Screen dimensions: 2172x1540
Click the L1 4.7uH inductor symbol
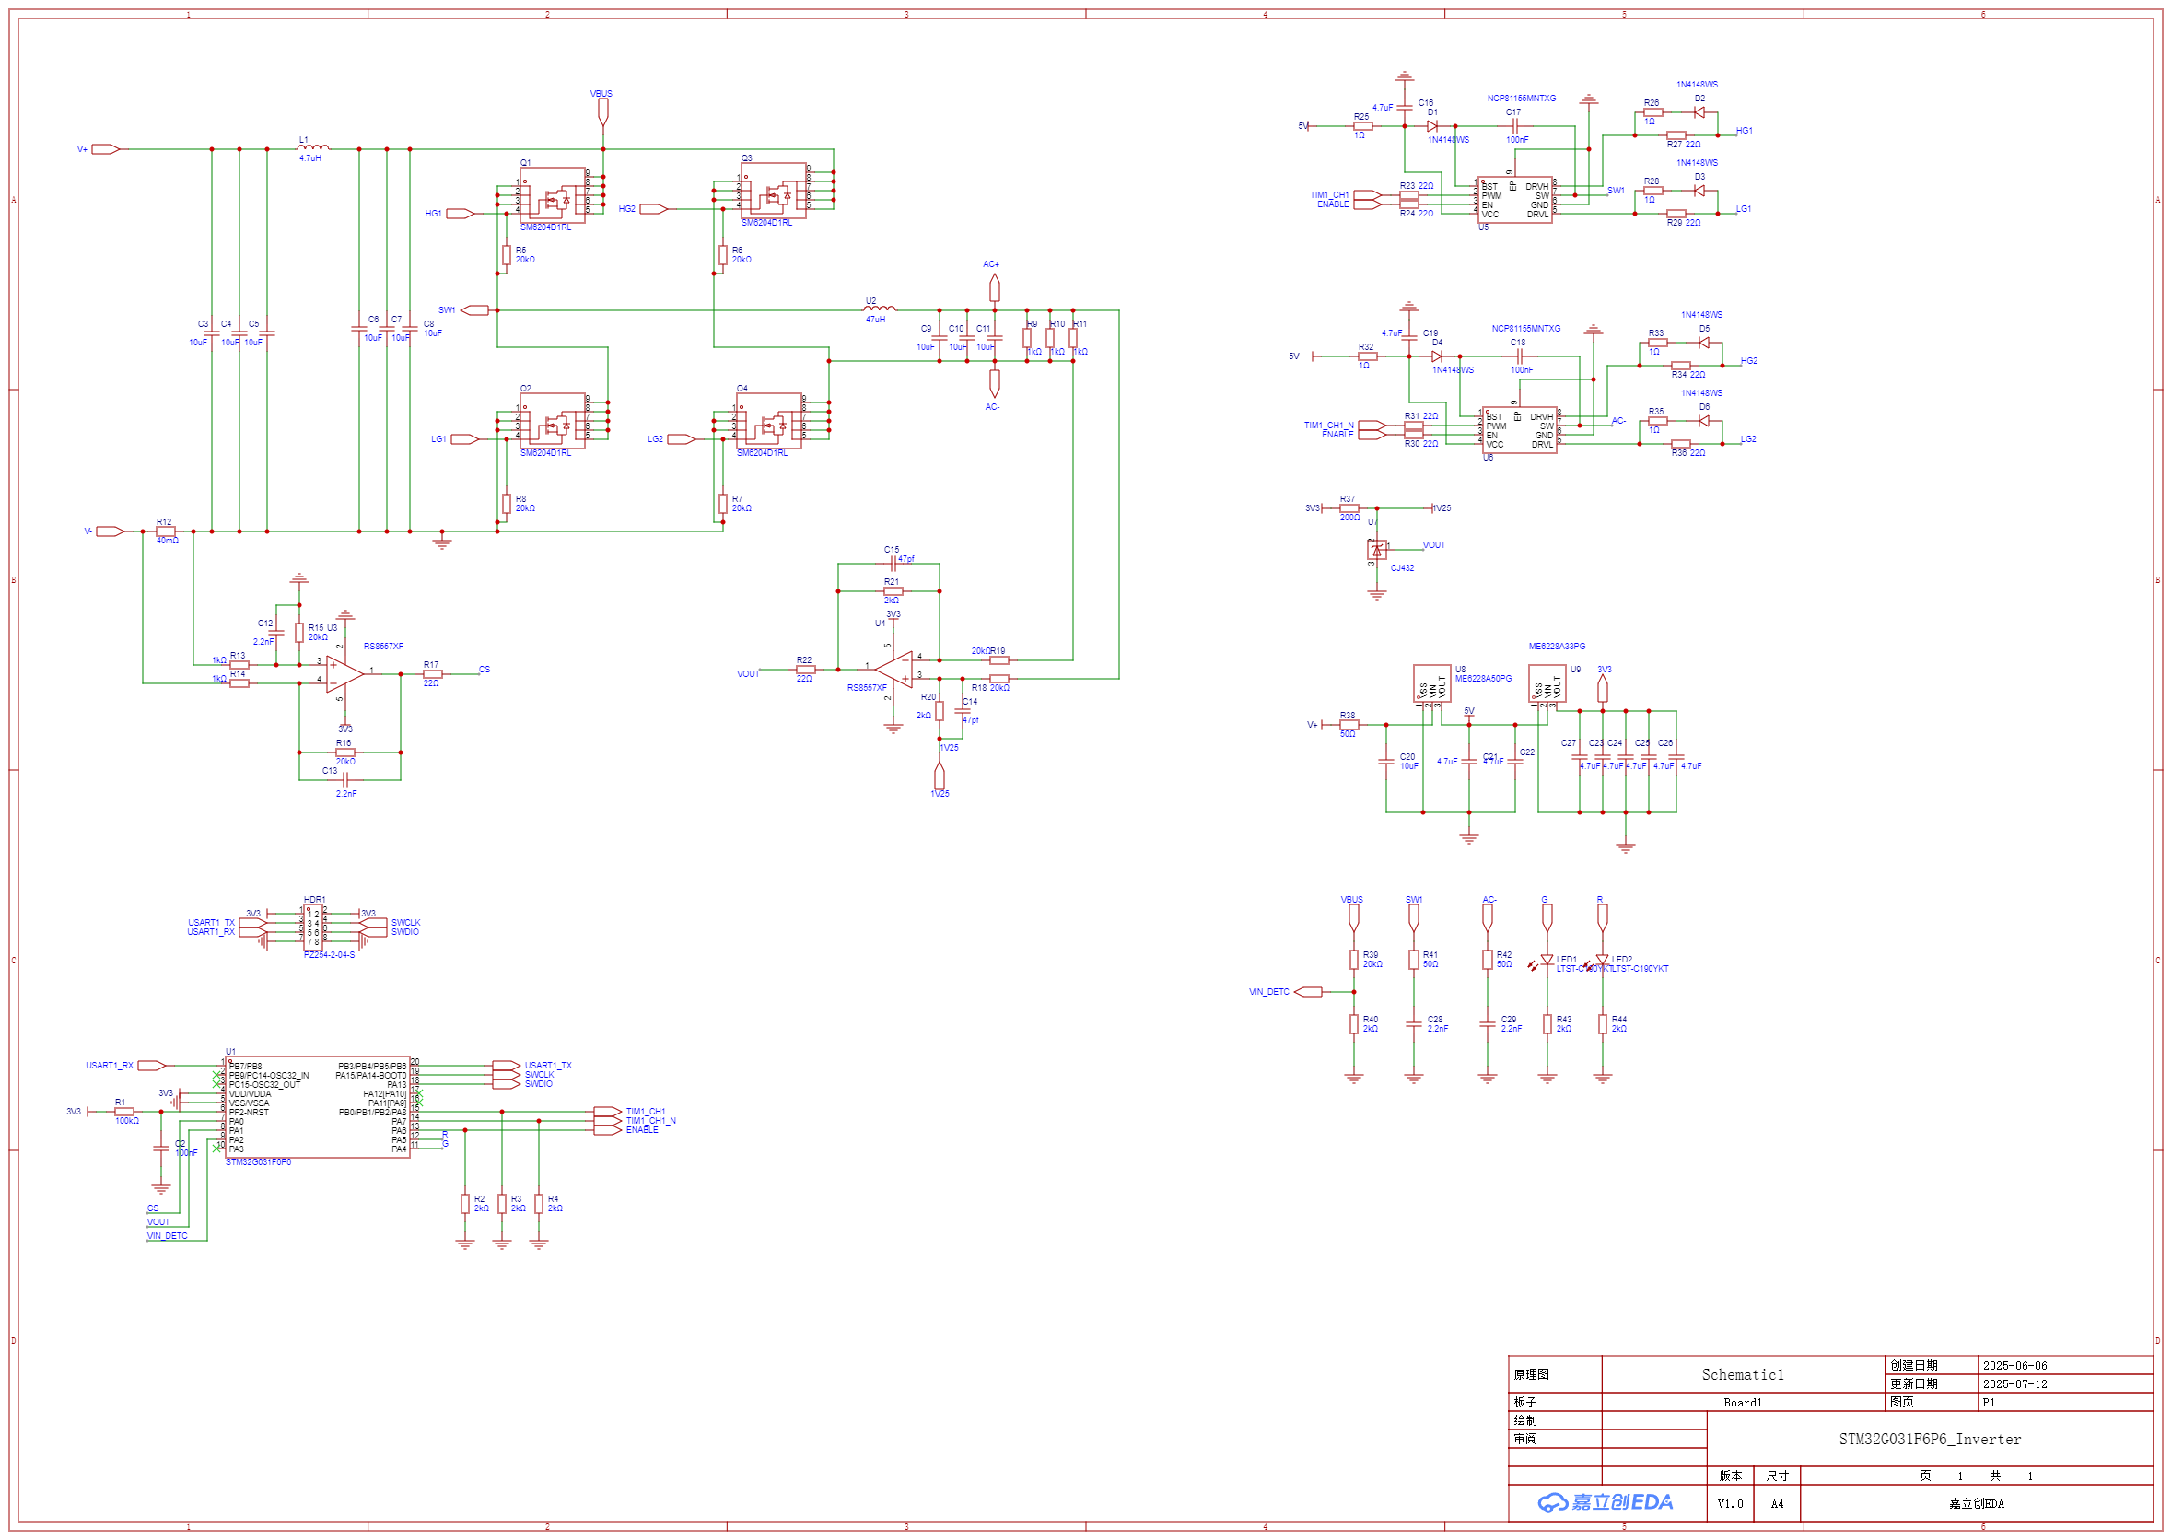(x=314, y=147)
